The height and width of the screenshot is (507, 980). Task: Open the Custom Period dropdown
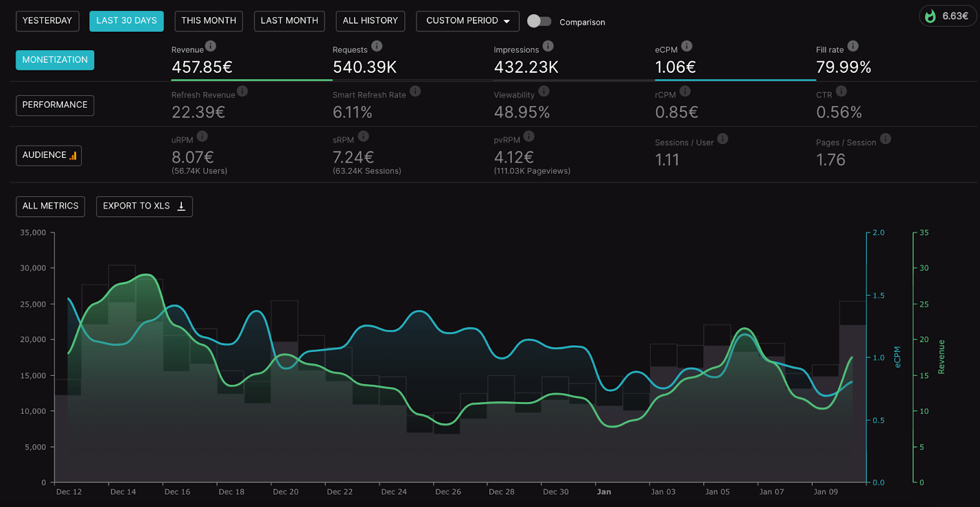467,21
